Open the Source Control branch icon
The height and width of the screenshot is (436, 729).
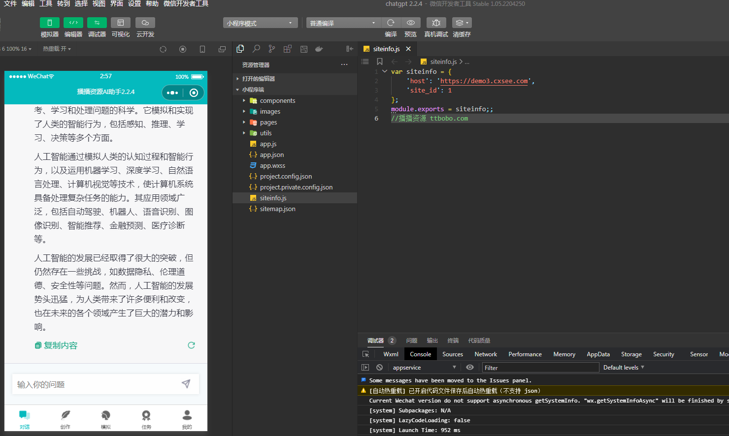pos(272,49)
